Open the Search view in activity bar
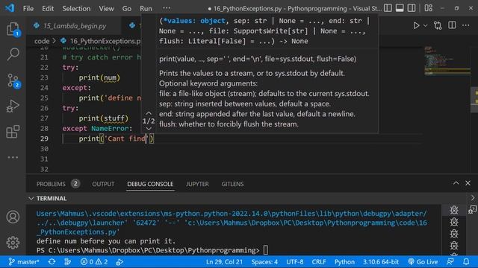The image size is (478, 268). [13, 54]
